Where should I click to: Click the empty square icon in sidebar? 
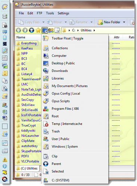click(x=5, y=126)
